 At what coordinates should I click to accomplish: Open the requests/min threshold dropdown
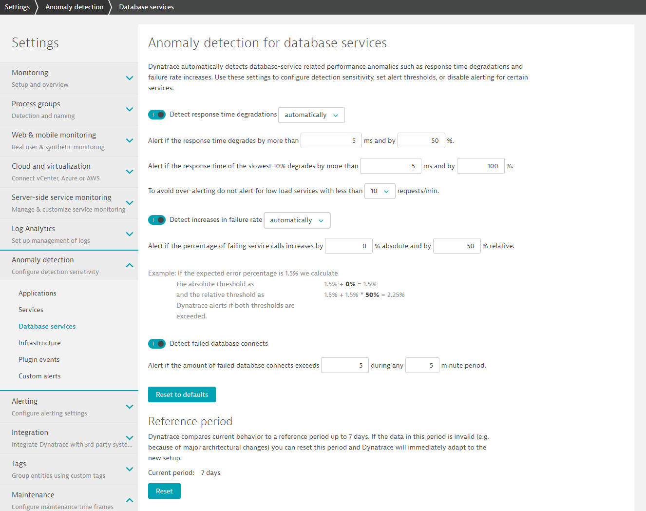[x=380, y=191]
